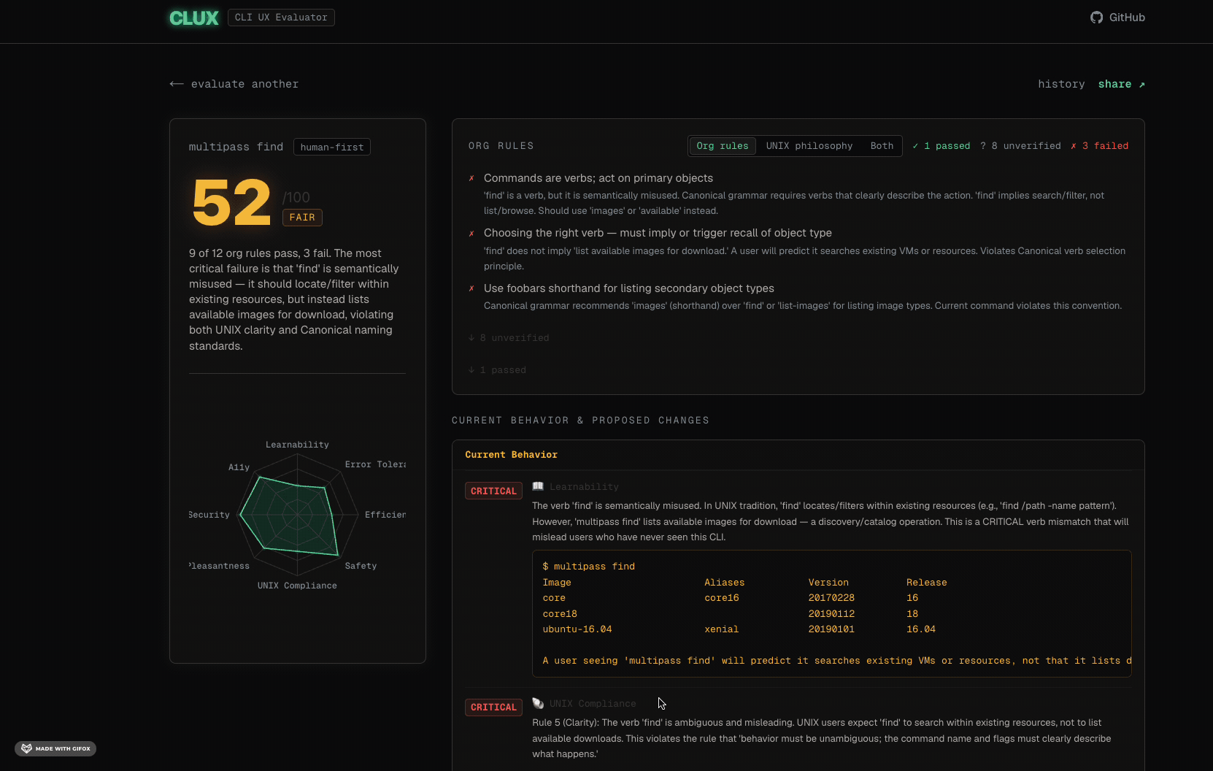Click the Made with Gifox badge
Viewport: 1213px width, 771px height.
[x=55, y=748]
